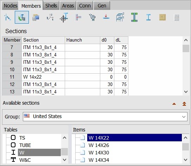Select W 14X26 in Items list

pos(99,145)
